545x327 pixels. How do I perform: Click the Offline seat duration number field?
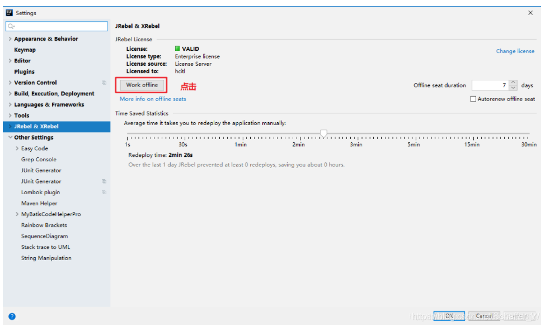point(490,85)
